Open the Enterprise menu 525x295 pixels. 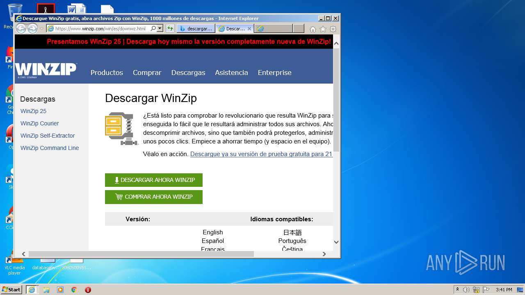274,73
